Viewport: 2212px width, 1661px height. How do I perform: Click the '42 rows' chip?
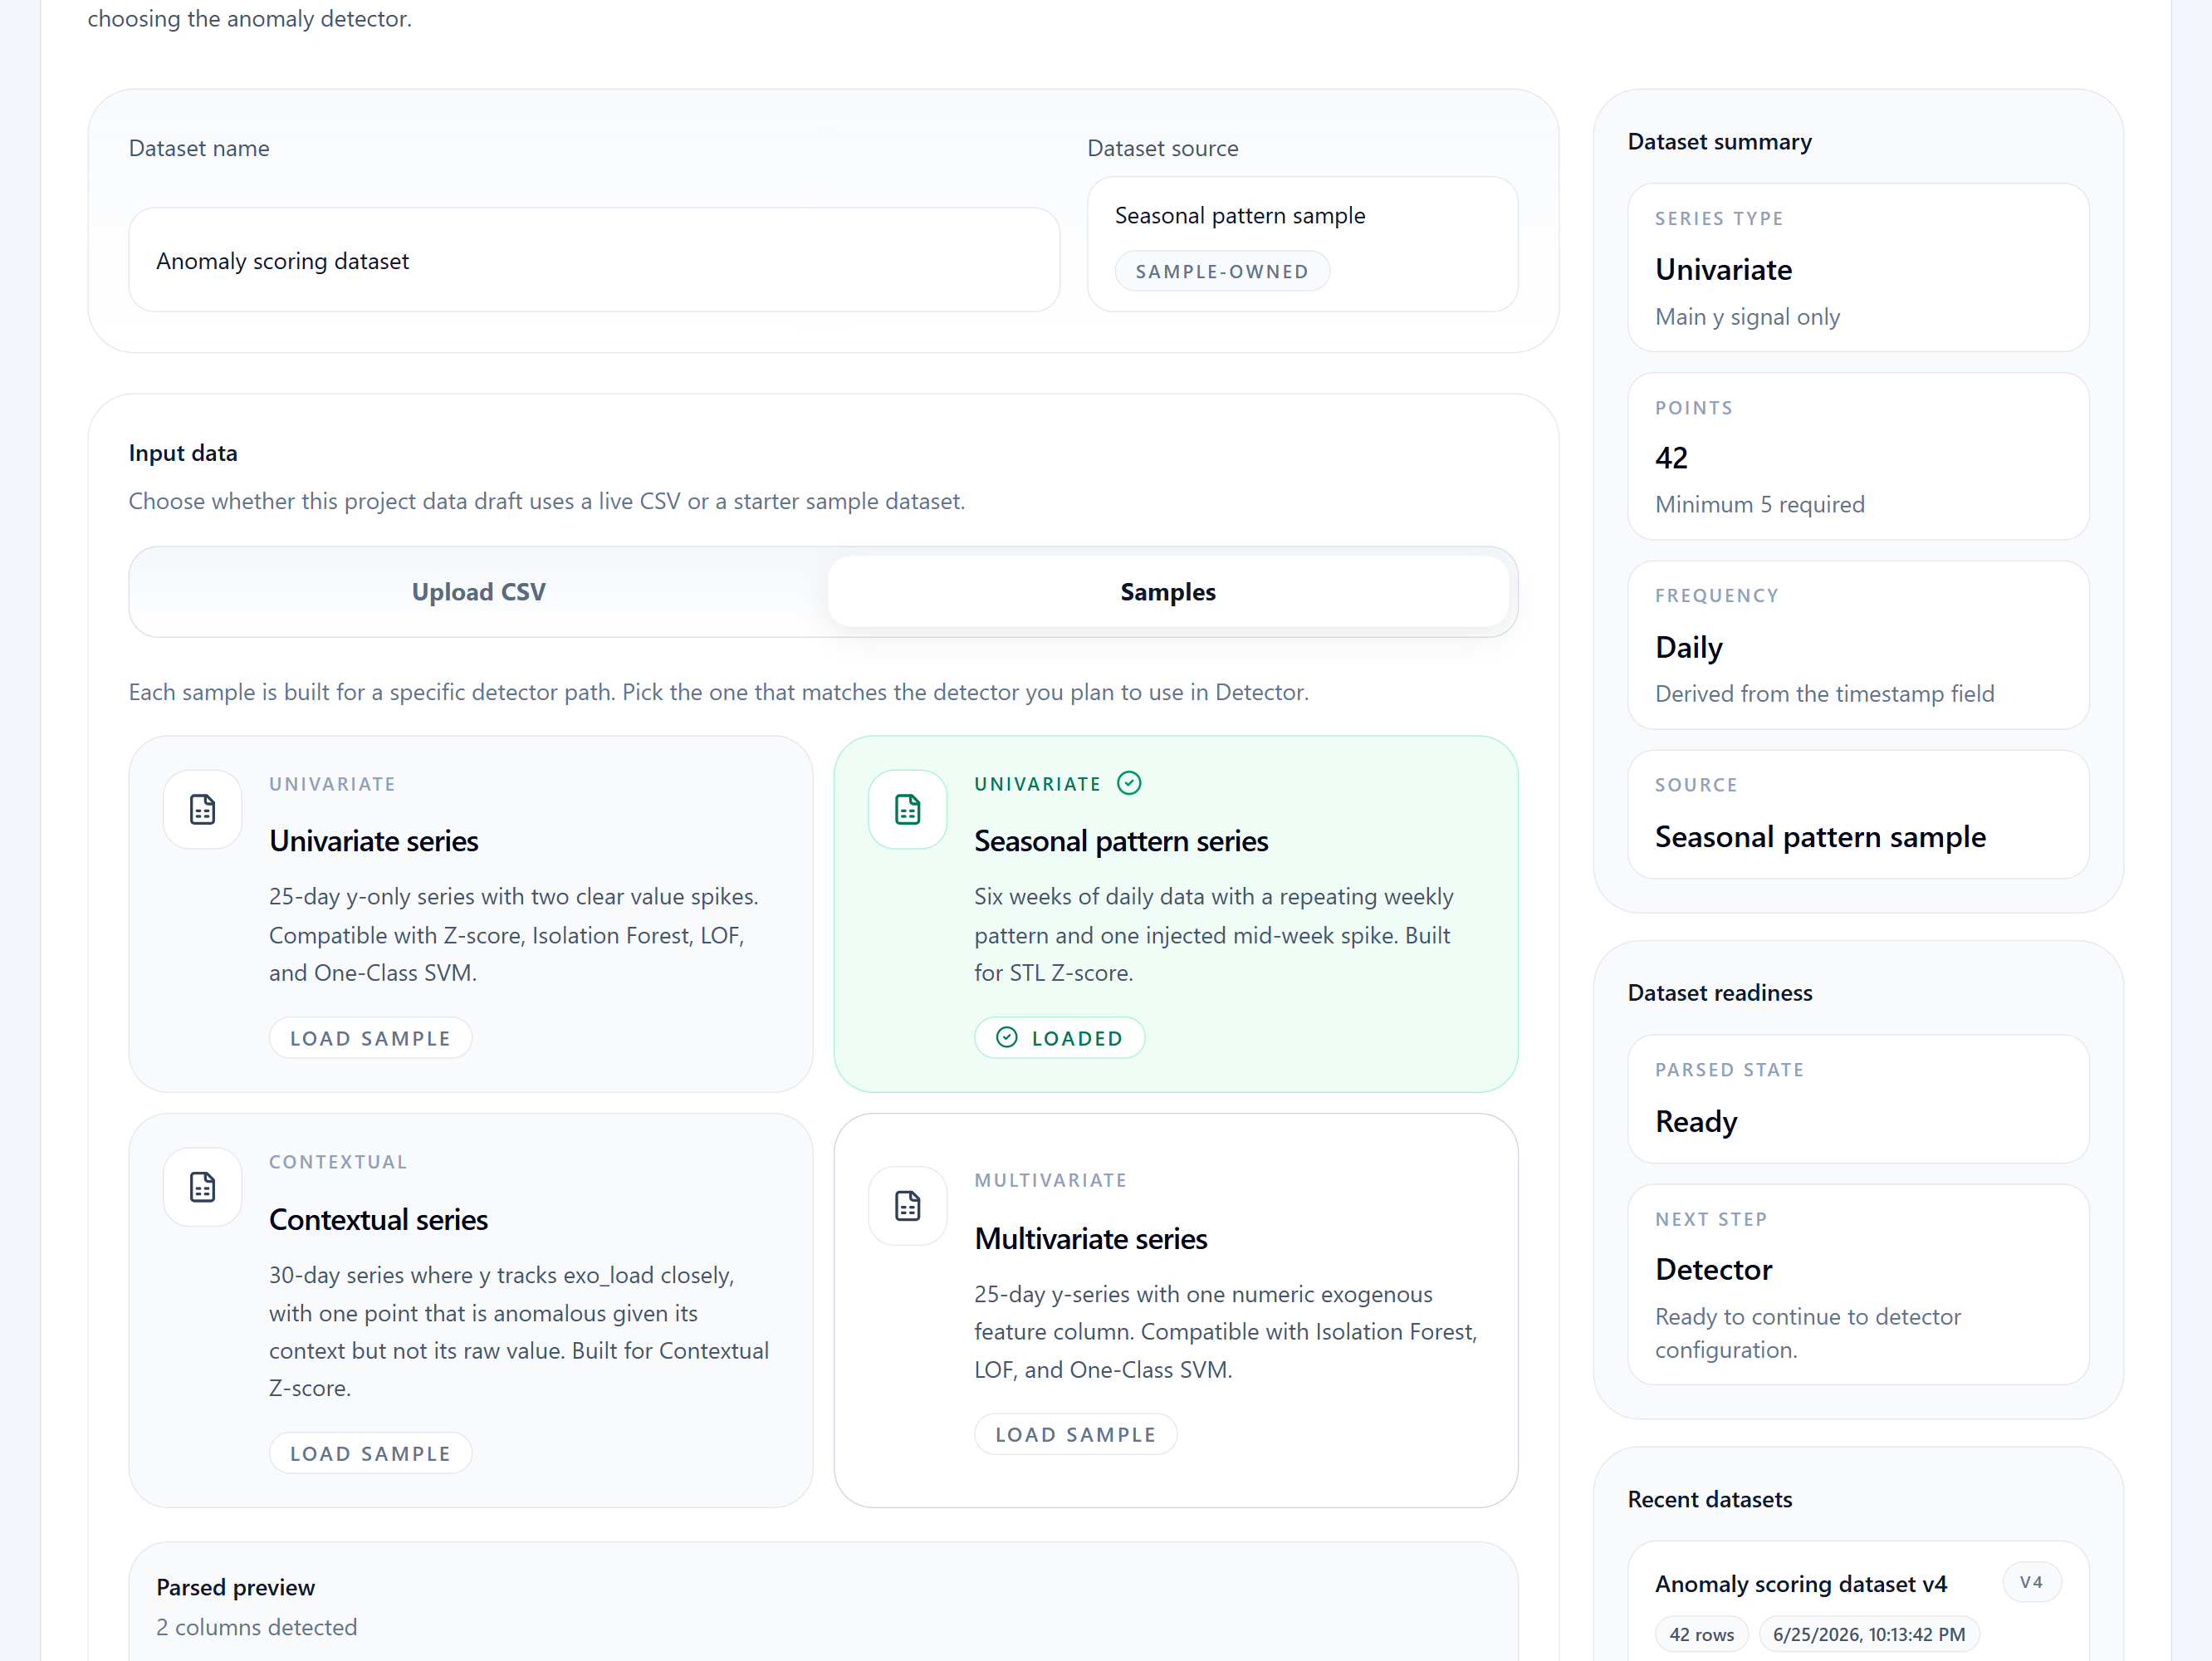click(x=1702, y=1634)
